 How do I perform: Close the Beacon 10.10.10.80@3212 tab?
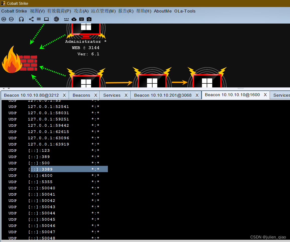[x=64, y=95]
